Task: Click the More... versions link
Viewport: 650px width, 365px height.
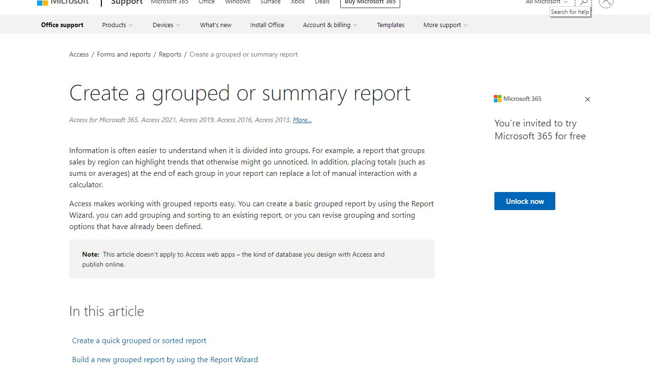Action: [302, 120]
